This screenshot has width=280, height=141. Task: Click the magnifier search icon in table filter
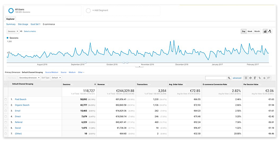229,78
